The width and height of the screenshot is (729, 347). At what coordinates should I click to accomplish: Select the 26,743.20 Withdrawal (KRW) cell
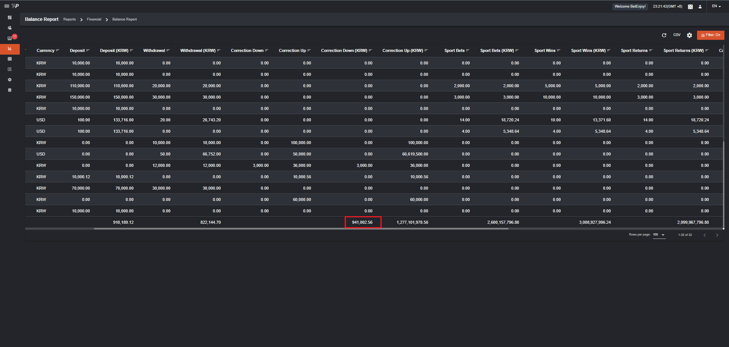[x=212, y=120]
